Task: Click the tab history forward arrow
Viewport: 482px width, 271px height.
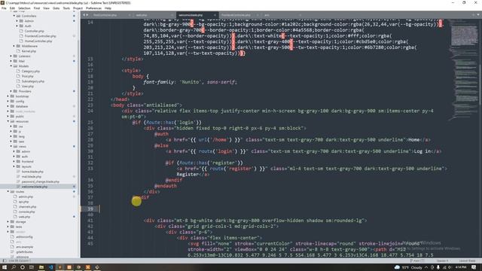Action: (87, 15)
